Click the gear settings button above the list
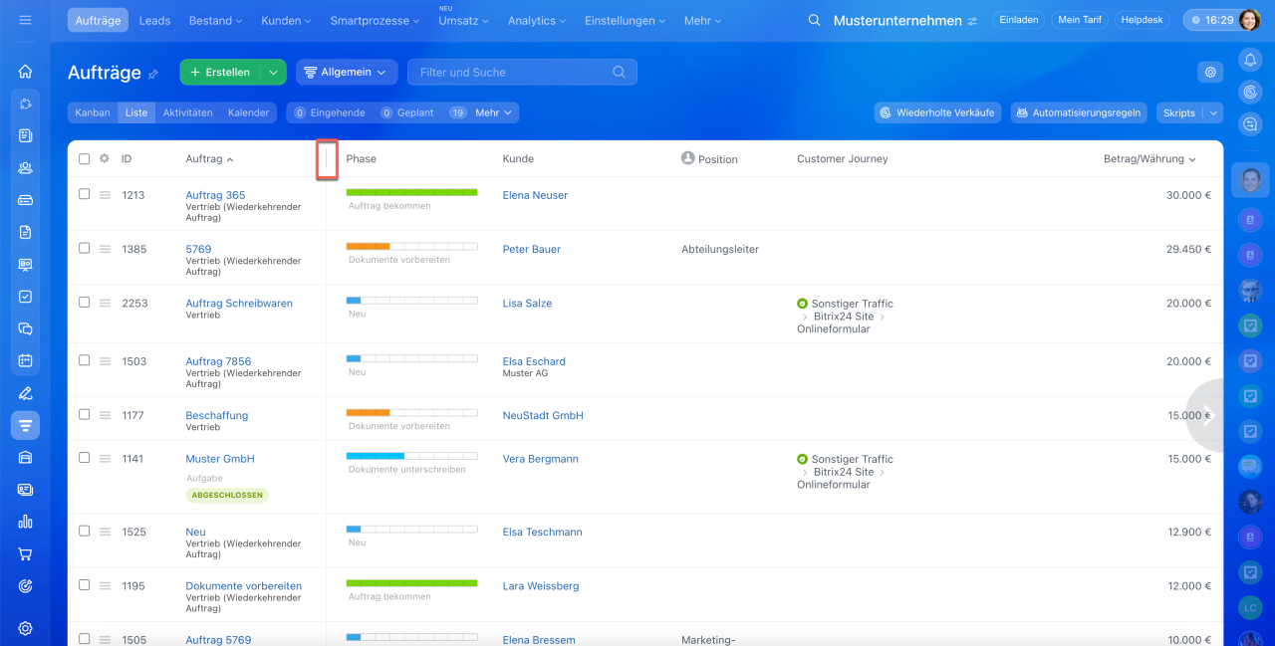The image size is (1275, 646). [x=1210, y=72]
